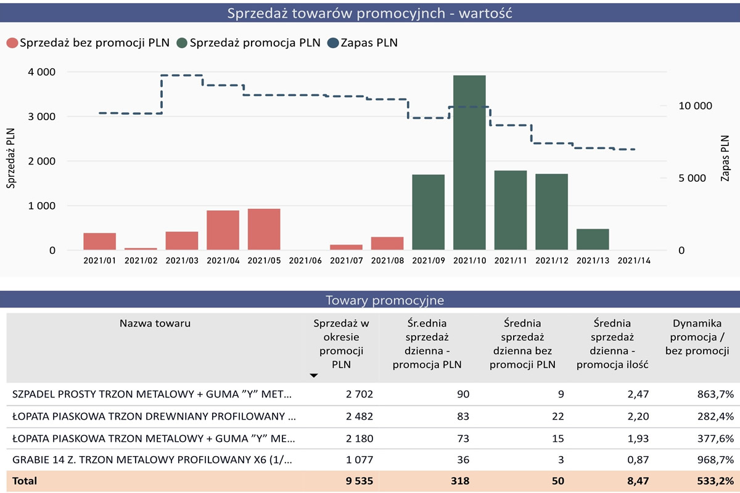Select the GRABIE 14 Z. TRZON METALOWY row
740x493 pixels.
coord(152,458)
